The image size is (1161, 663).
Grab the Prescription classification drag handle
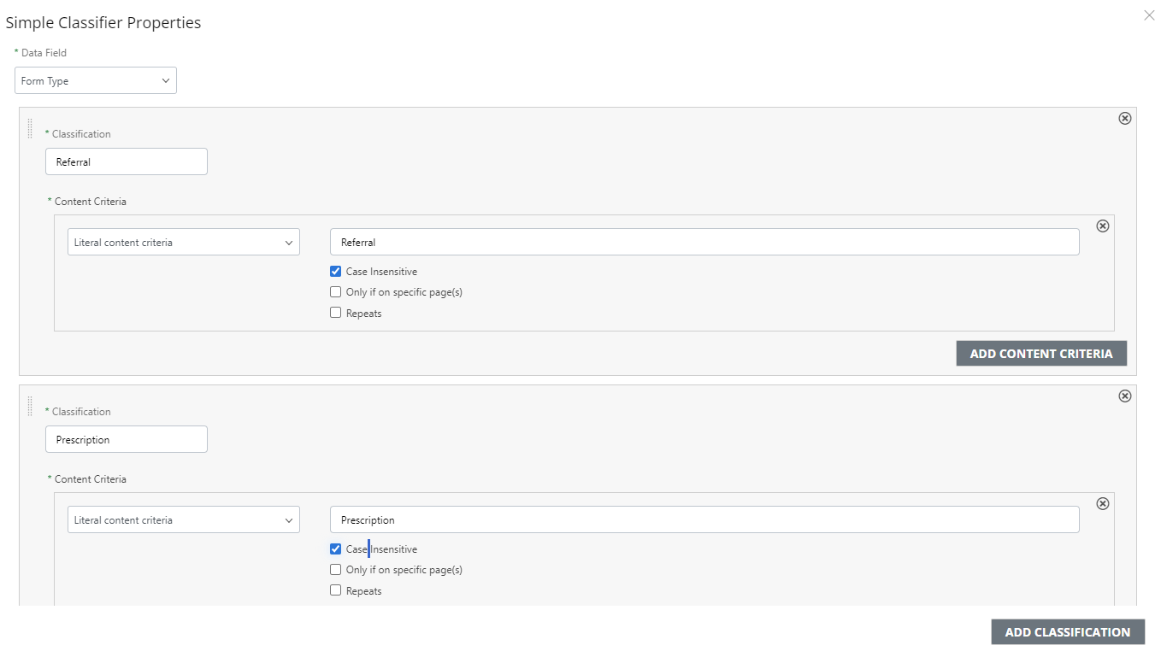(x=30, y=406)
